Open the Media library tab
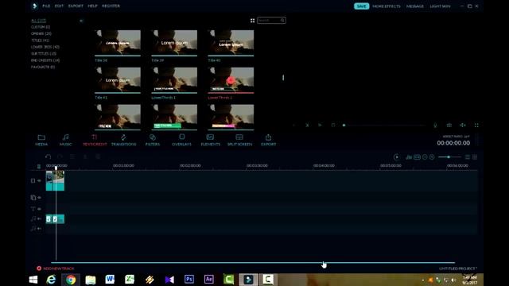Screen dimensions: 509x286 (x=41, y=140)
